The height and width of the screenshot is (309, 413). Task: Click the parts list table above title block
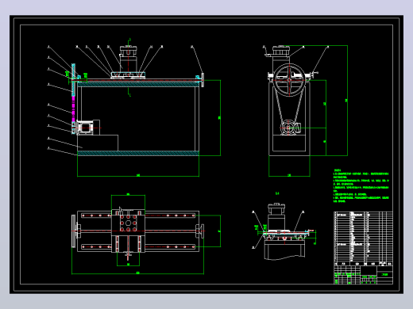(363, 238)
